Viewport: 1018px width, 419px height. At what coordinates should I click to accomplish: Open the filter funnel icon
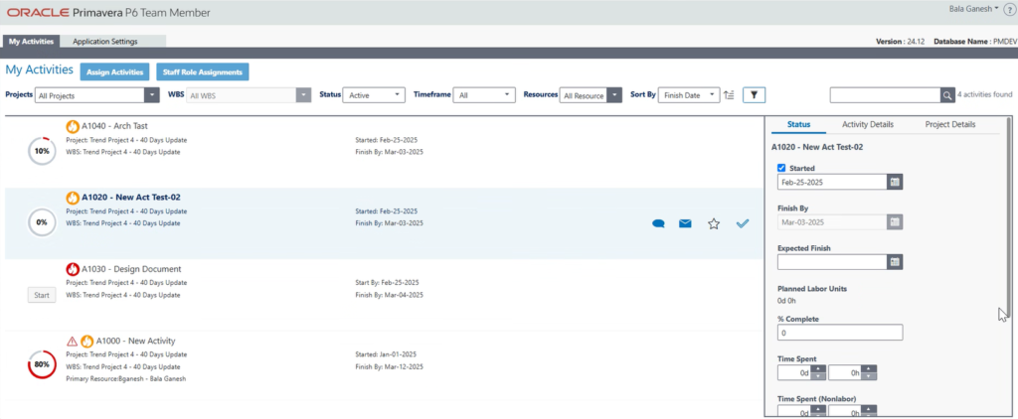point(755,95)
